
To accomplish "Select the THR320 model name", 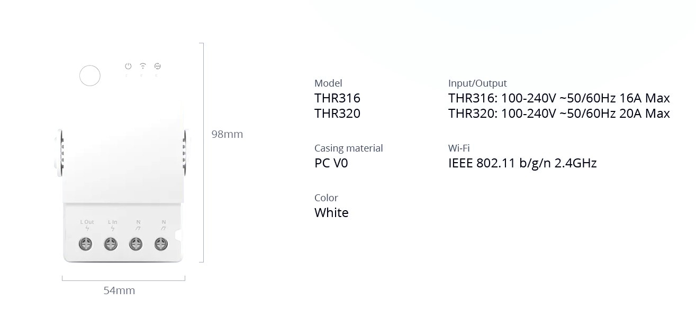I will (337, 114).
